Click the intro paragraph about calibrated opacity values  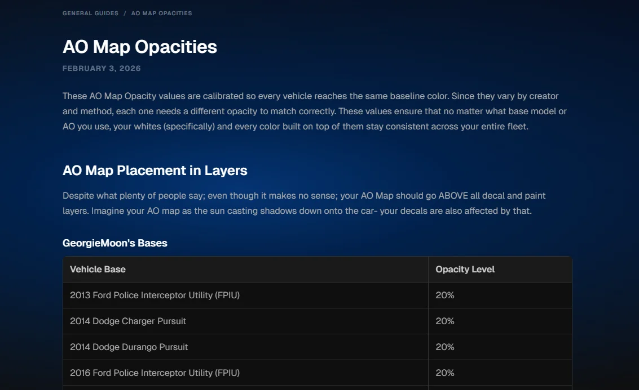click(316, 111)
